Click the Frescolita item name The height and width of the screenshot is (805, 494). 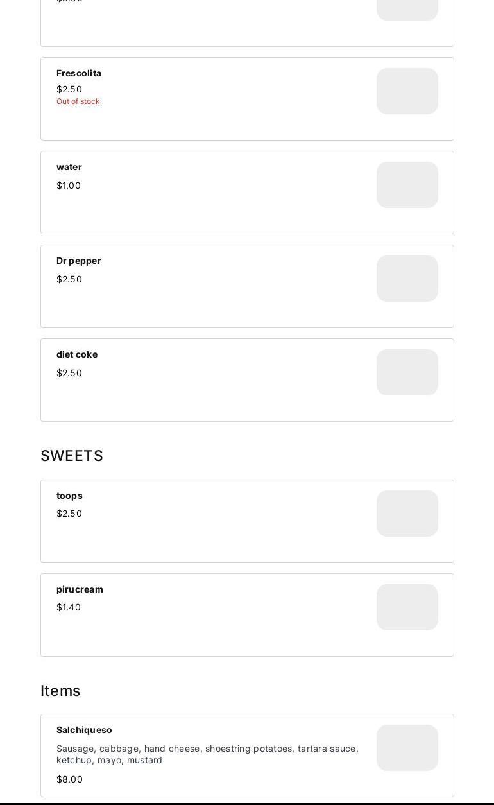coord(79,73)
